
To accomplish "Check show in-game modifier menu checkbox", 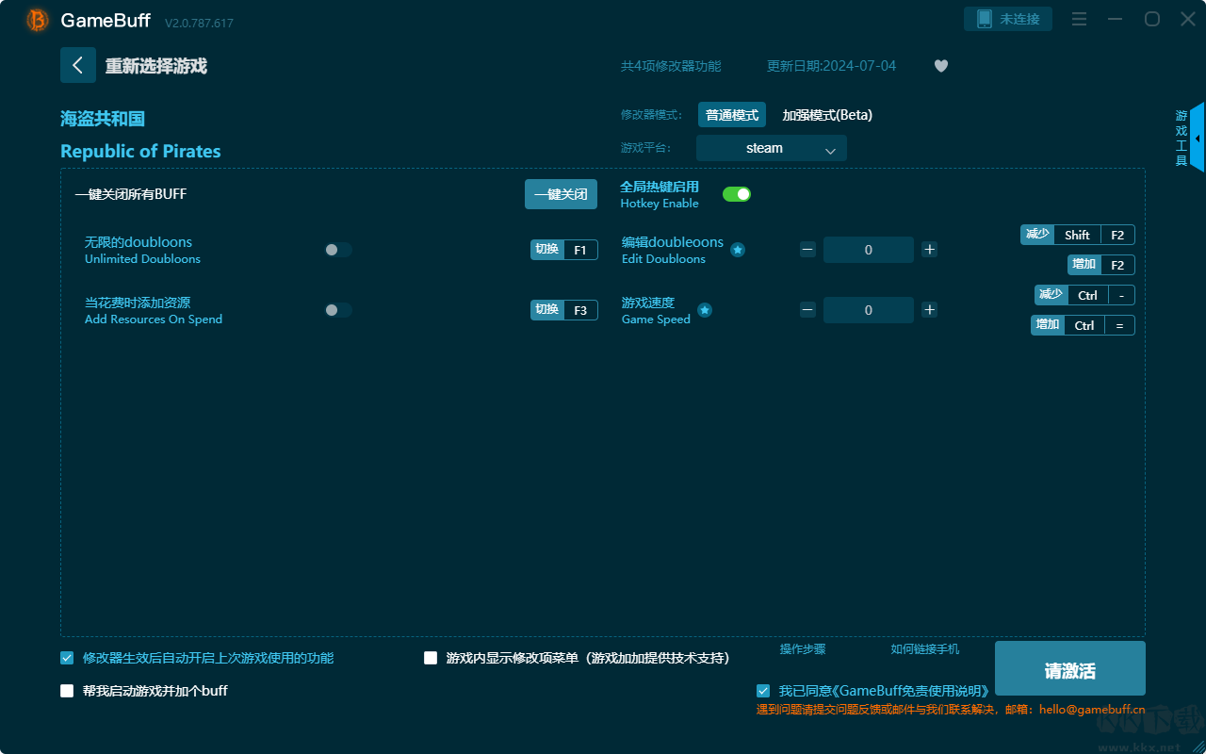I will pos(431,658).
